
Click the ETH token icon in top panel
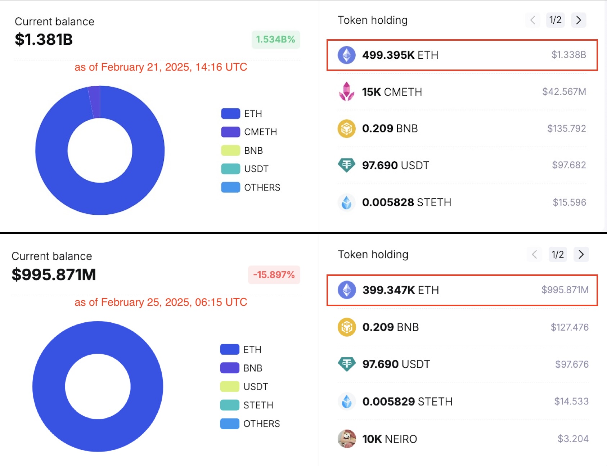346,55
